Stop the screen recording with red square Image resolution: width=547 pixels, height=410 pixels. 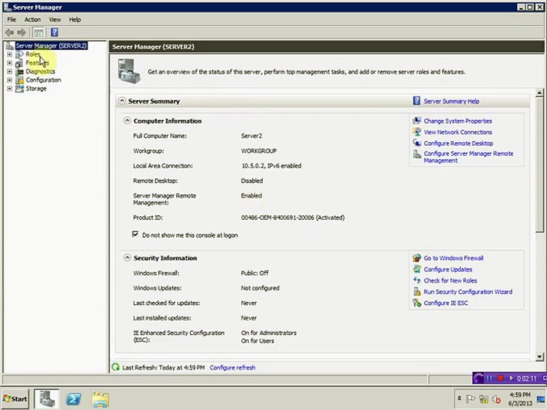(x=501, y=378)
